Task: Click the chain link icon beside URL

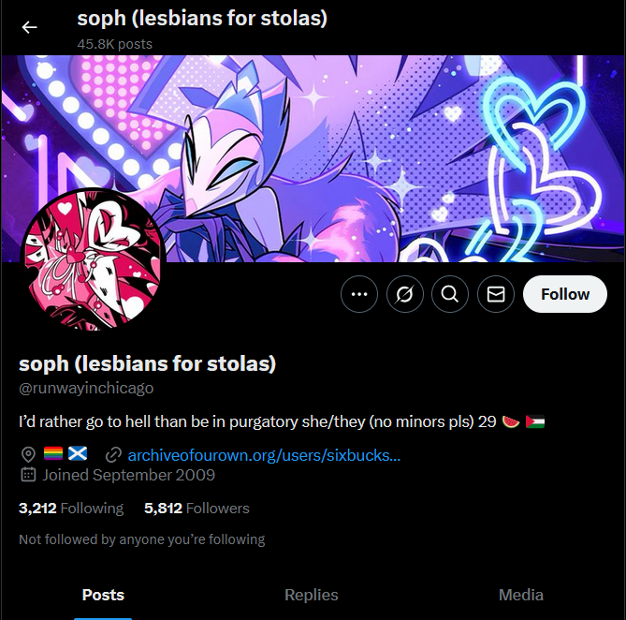Action: 113,455
